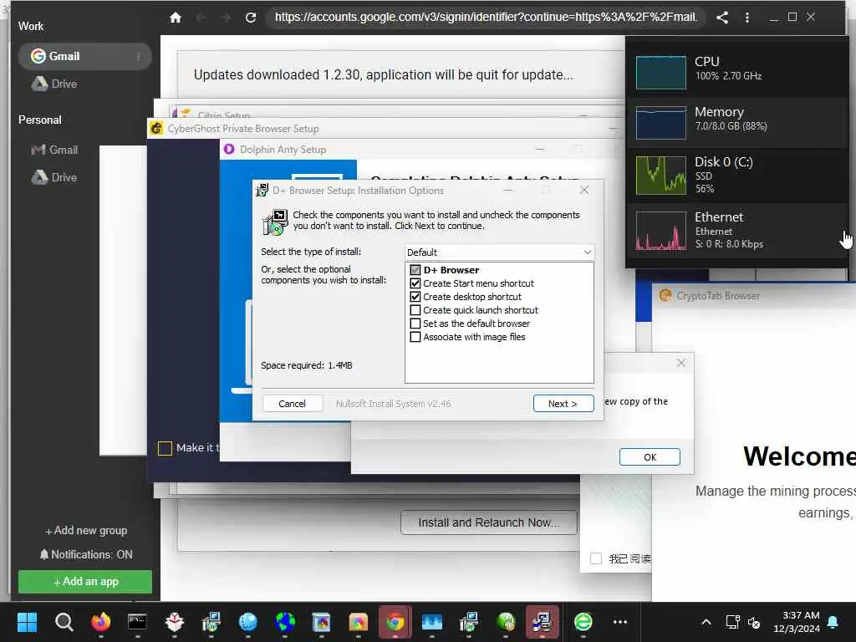Check the Make it checkbox in CyberGhost Setup
856x642 pixels.
[x=165, y=448]
